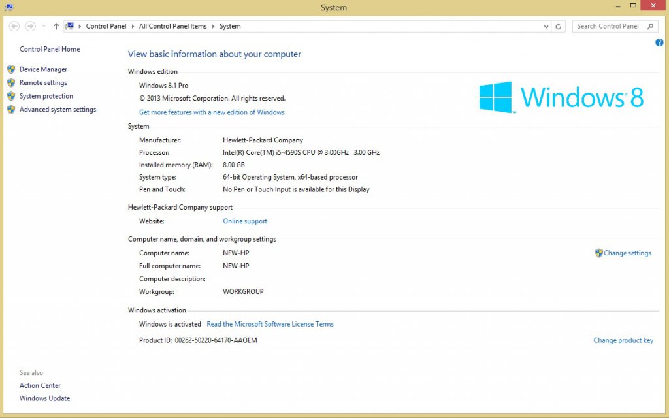The image size is (669, 418).
Task: Click the Windows is activated text
Action: click(170, 324)
